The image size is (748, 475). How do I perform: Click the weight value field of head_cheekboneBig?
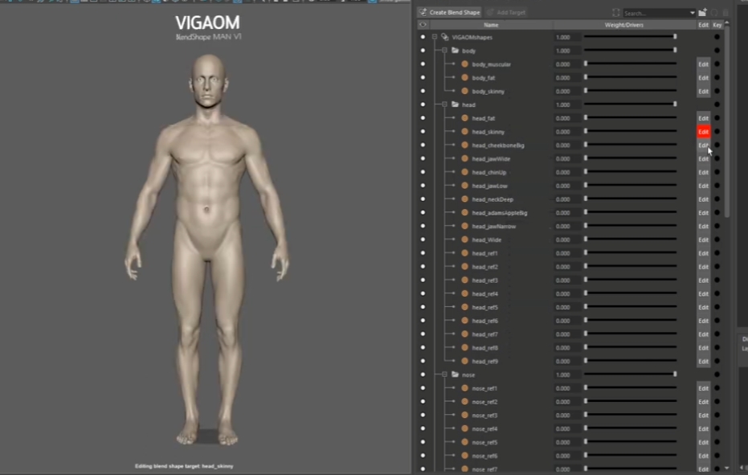coord(566,145)
